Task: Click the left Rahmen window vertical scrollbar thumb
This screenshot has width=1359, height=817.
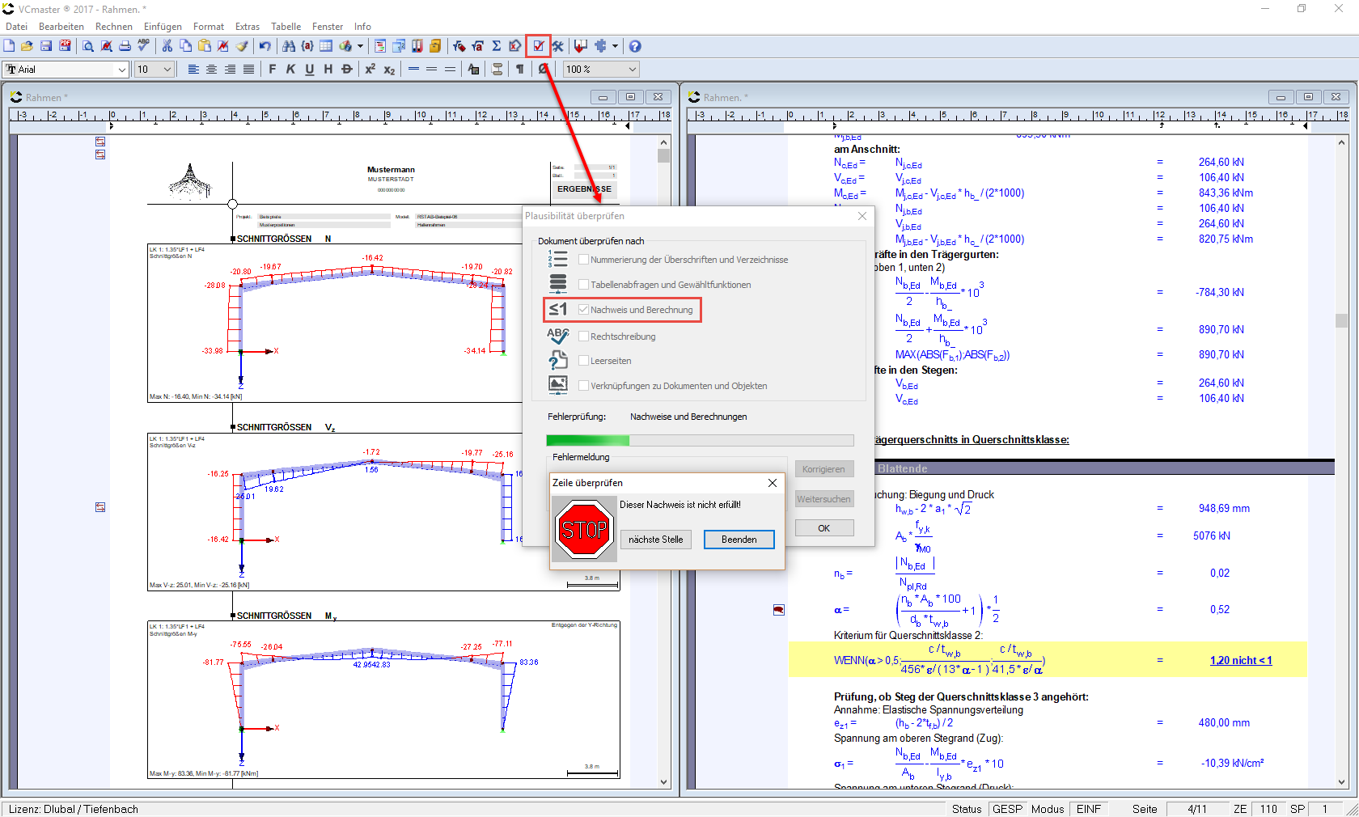Action: point(664,155)
